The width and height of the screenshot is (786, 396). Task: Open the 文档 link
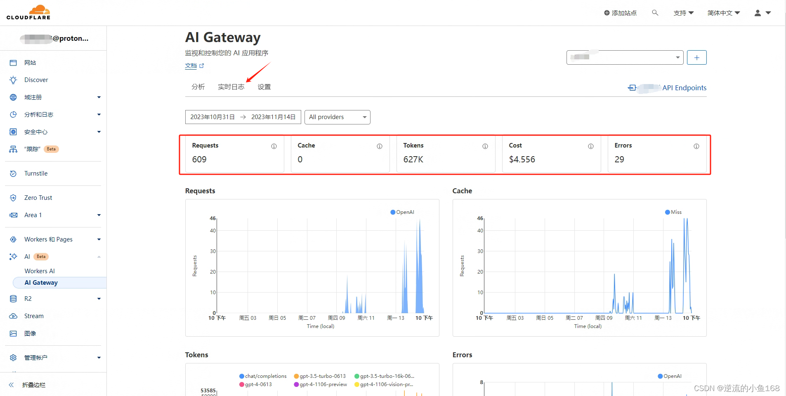click(194, 66)
